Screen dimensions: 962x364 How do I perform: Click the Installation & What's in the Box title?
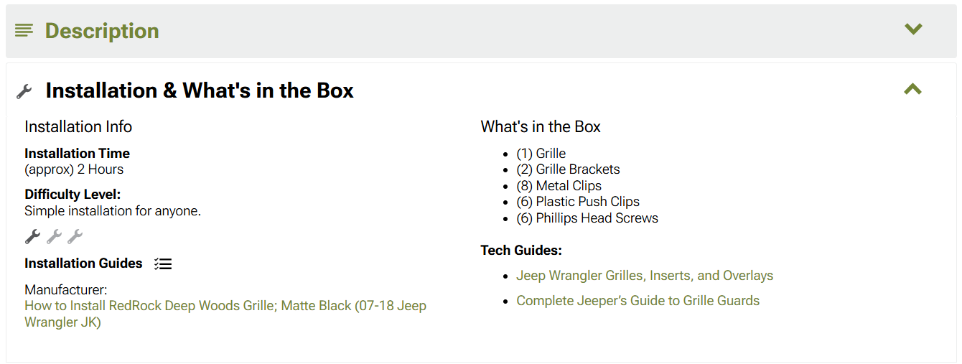(x=200, y=90)
